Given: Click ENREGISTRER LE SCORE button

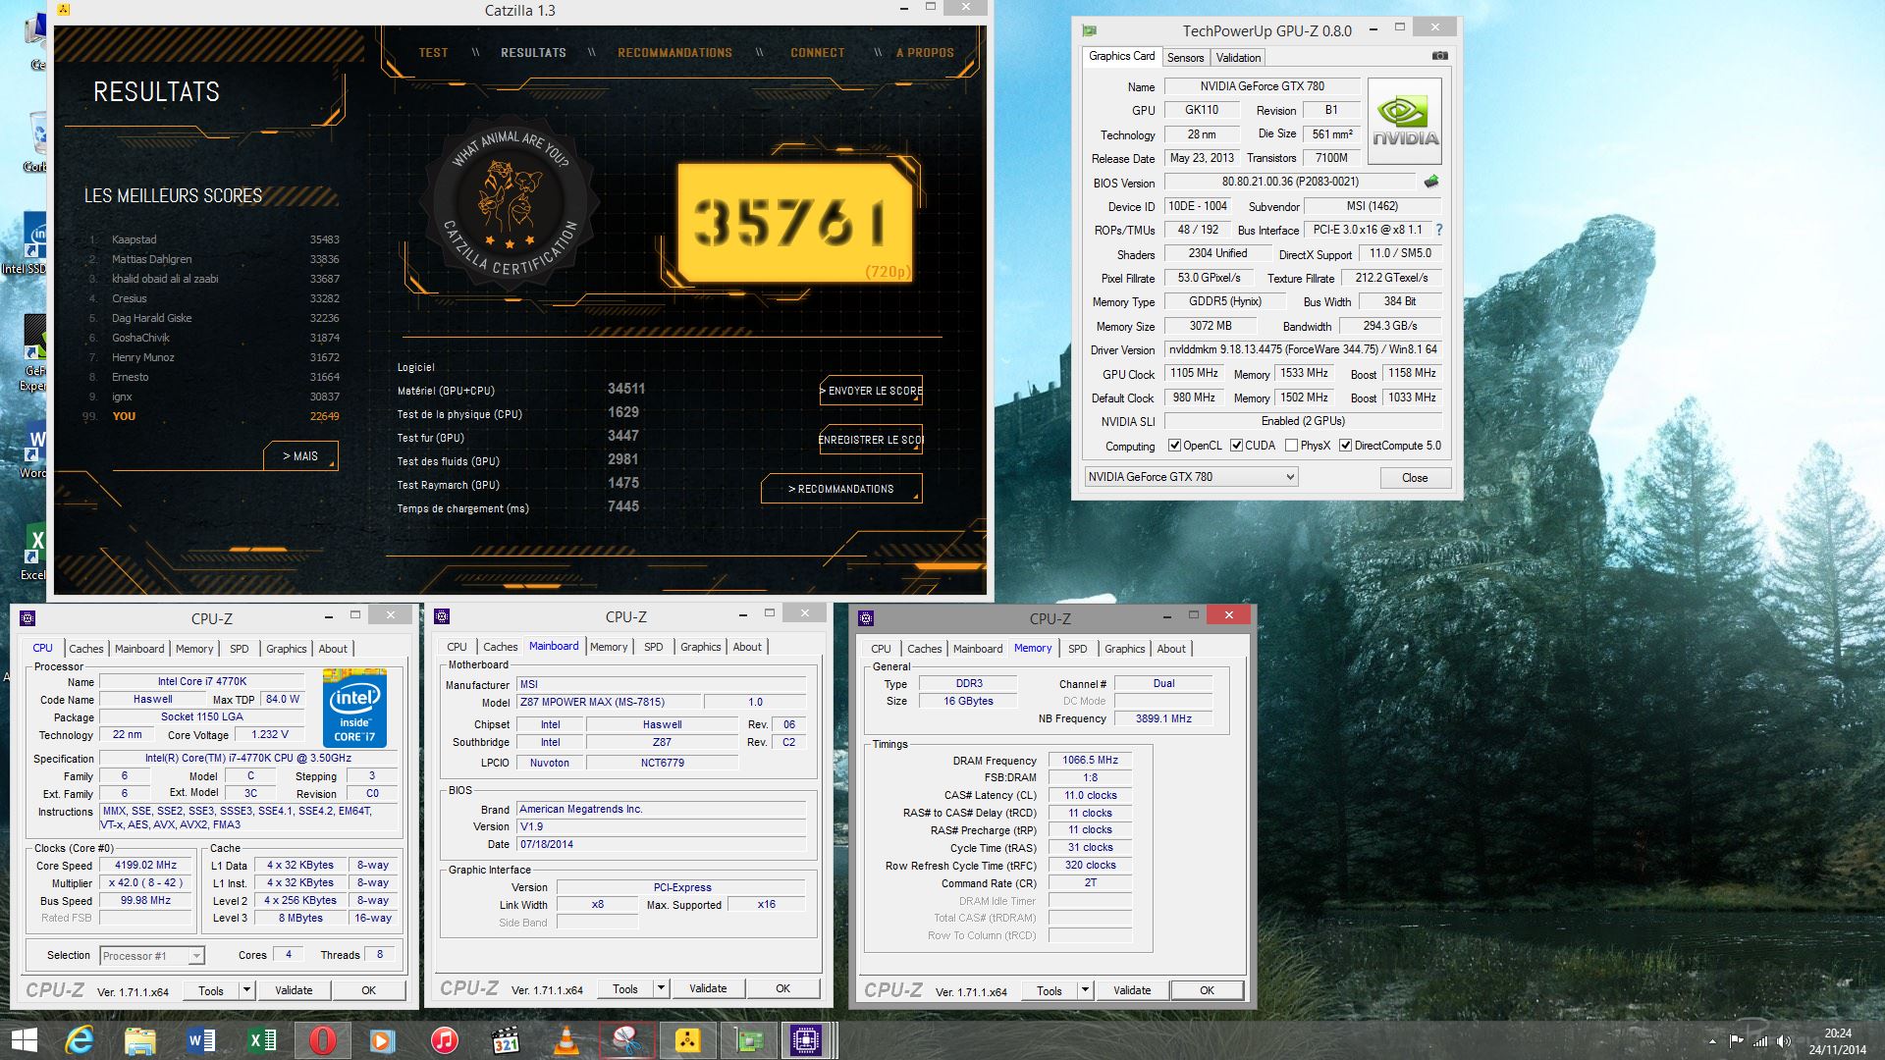Looking at the screenshot, I should pyautogui.click(x=871, y=440).
